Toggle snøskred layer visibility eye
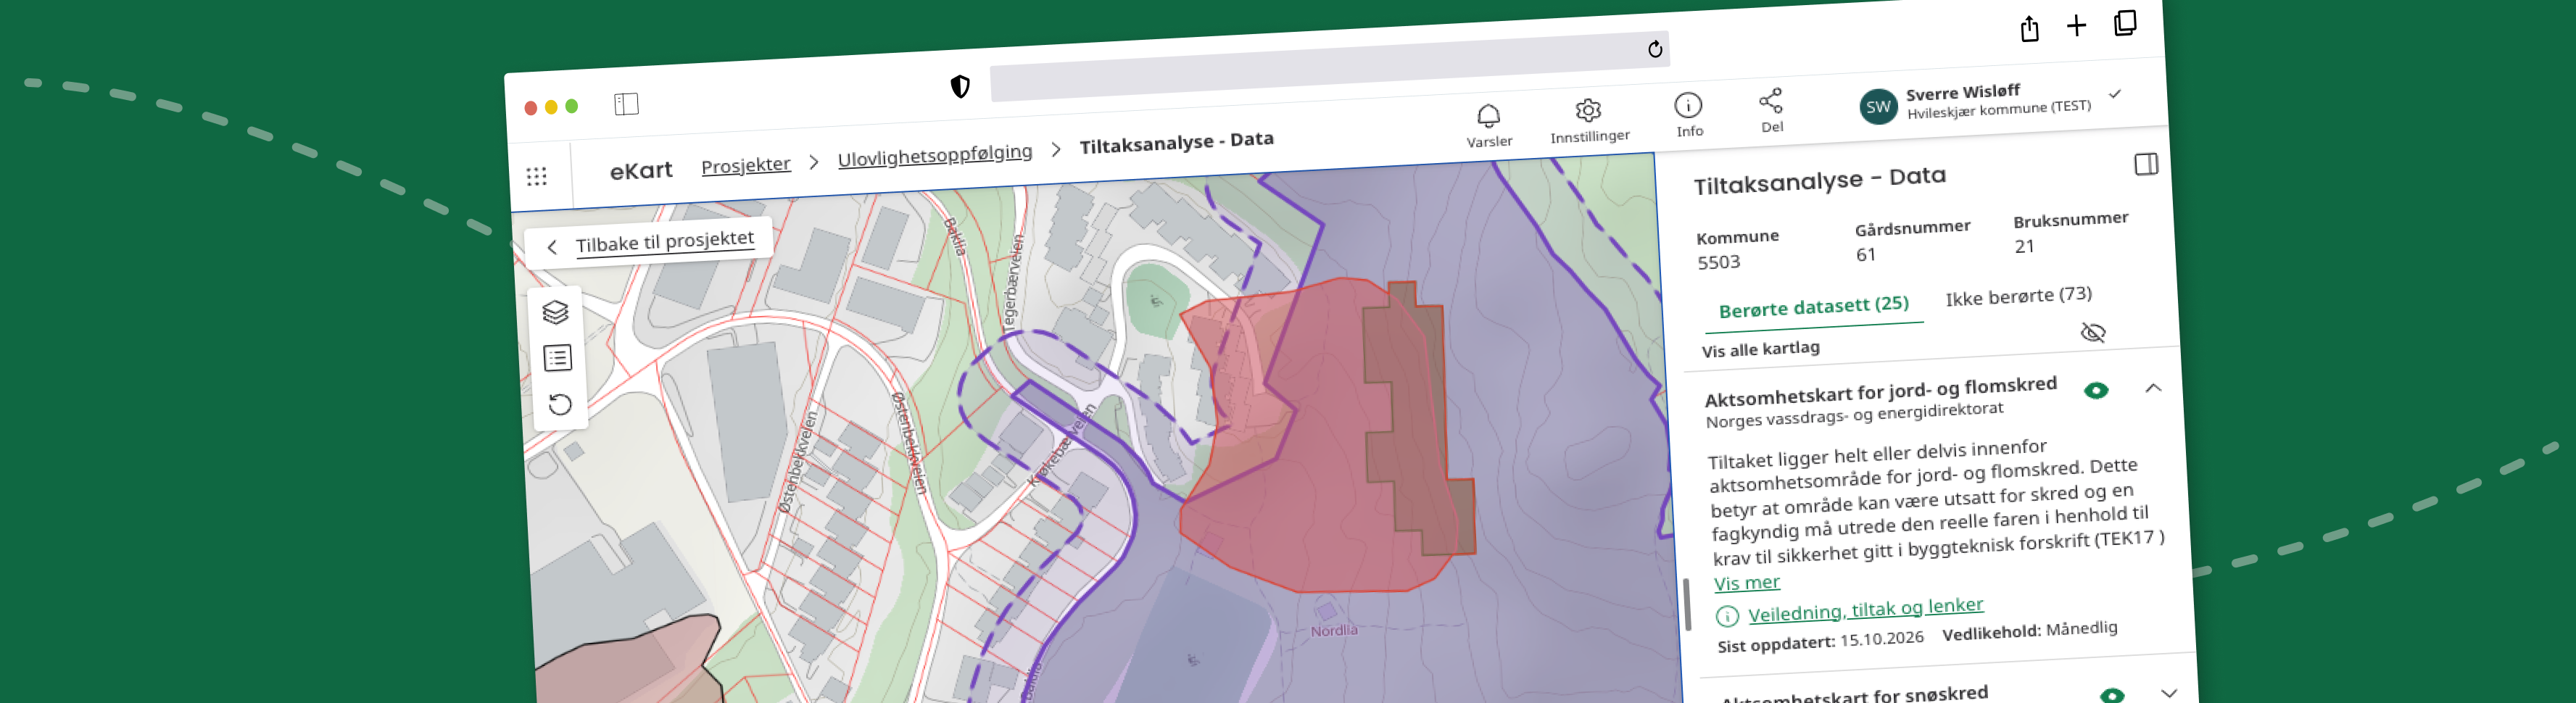The width and height of the screenshot is (2576, 703). [x=2112, y=695]
